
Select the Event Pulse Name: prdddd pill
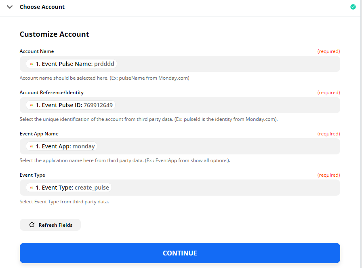click(72, 64)
